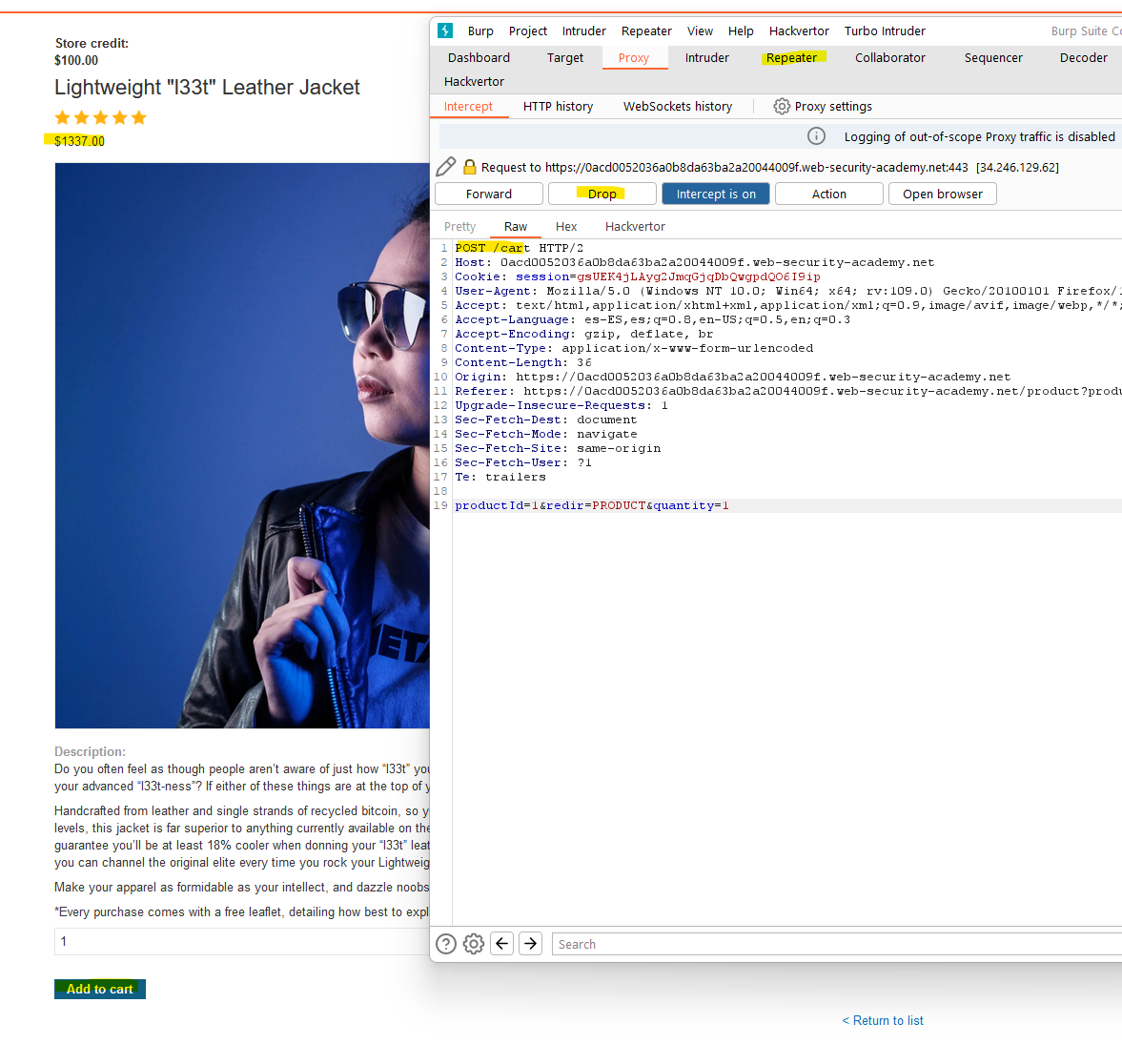
Task: Select the Proxy tab
Action: coord(634,58)
